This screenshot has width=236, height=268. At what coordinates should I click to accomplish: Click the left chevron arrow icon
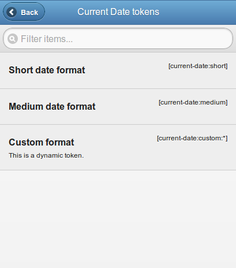pos(12,12)
